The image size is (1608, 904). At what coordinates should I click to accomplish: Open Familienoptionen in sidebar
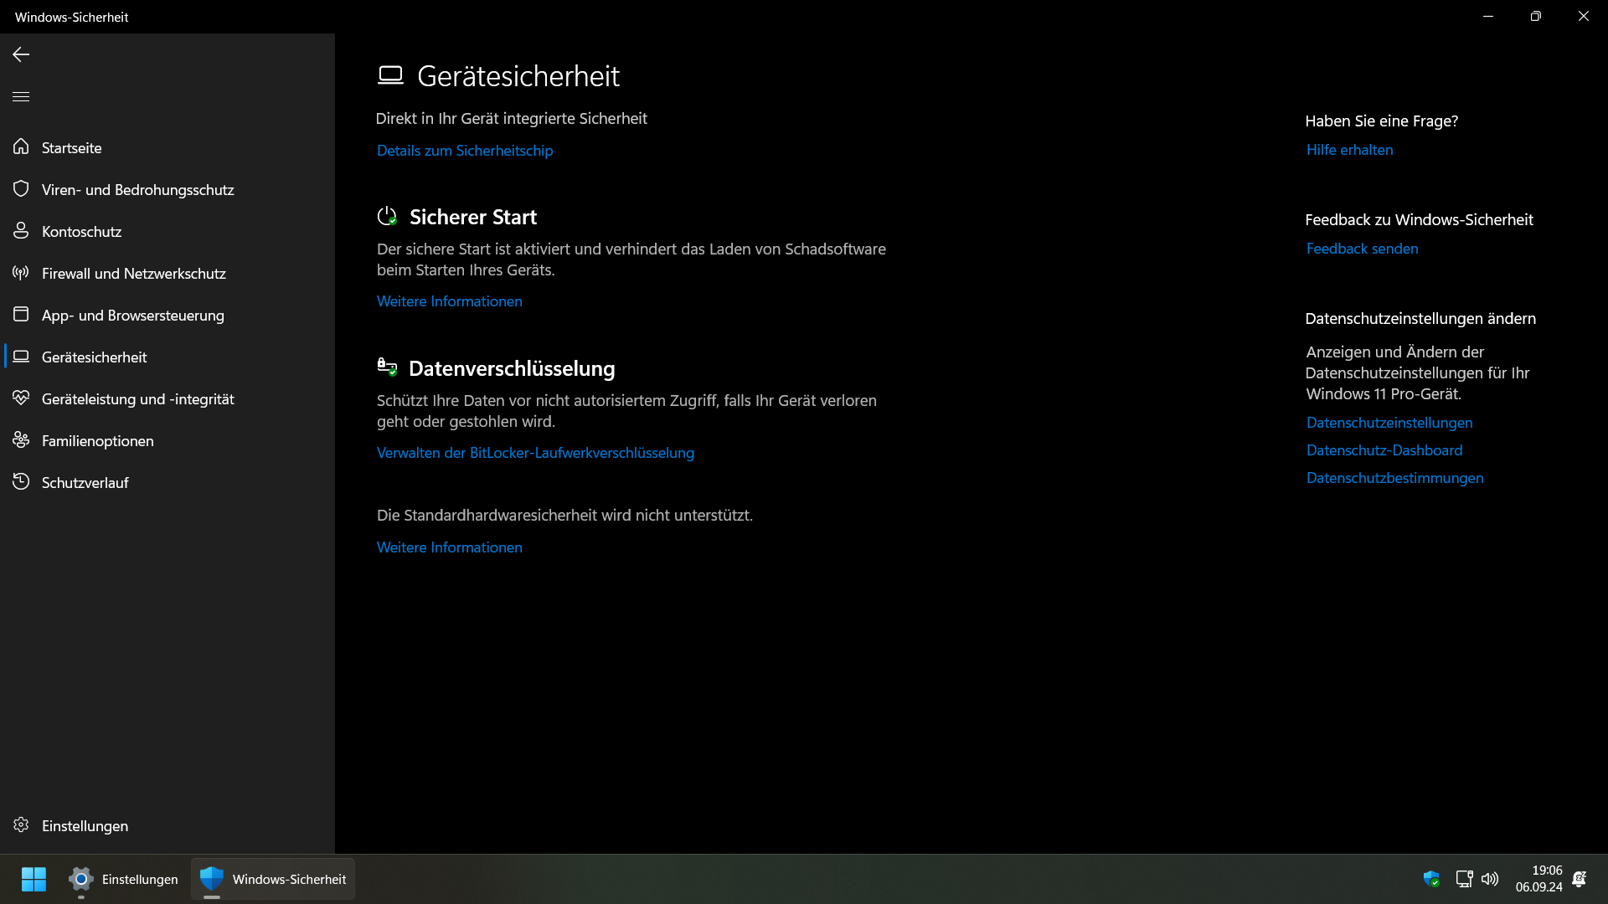click(97, 441)
